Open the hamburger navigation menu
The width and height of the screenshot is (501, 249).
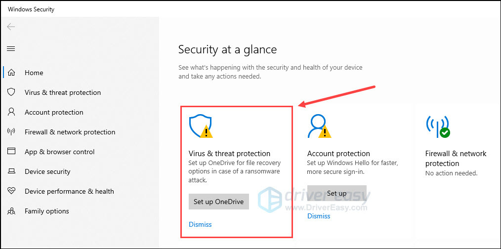point(11,48)
